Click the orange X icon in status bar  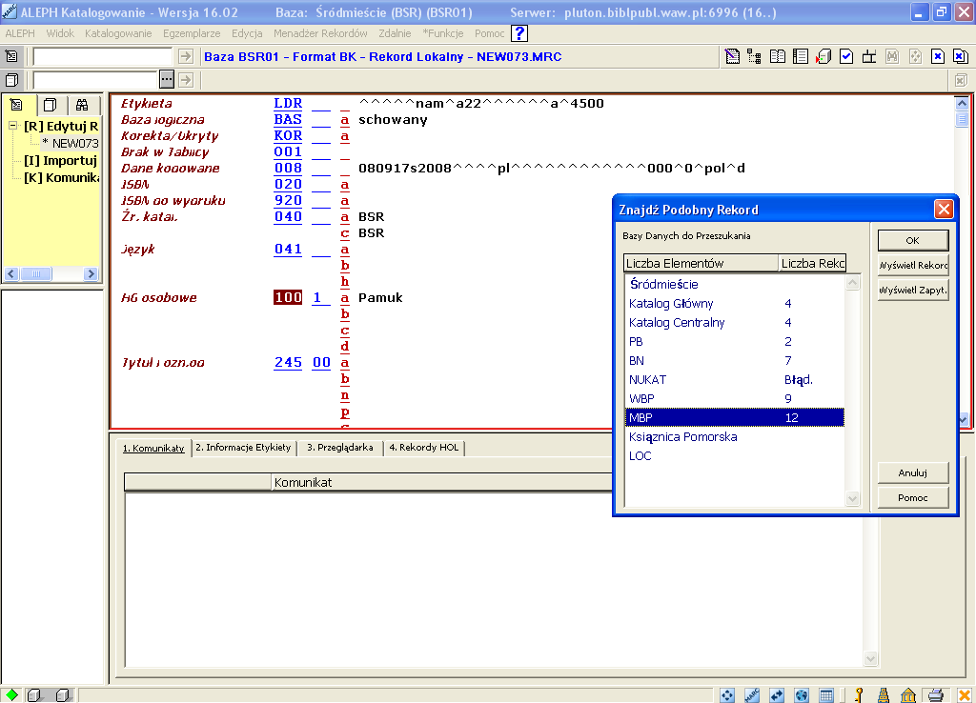965,695
